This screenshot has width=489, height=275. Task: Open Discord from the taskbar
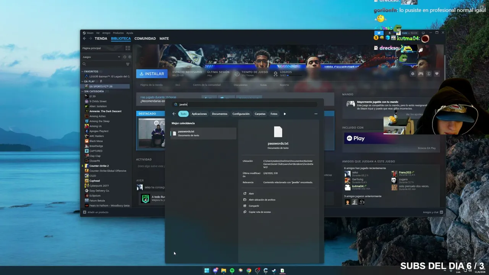coord(215,270)
